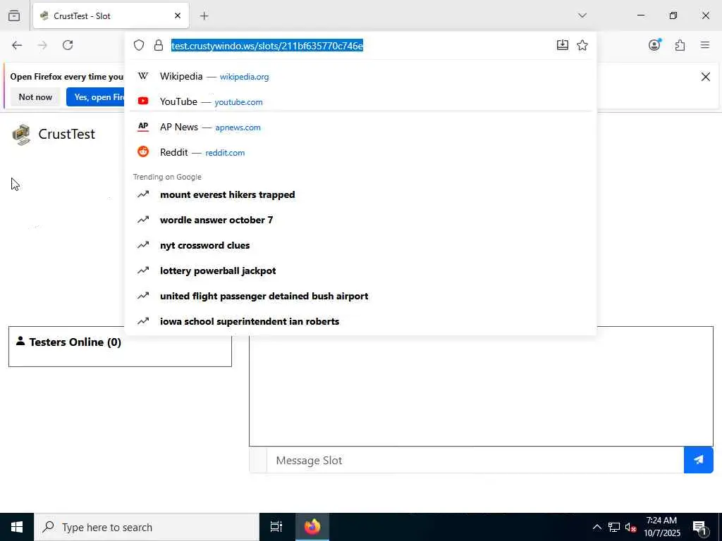The image size is (722, 541).
Task: Click the wikipedia.org link text
Action: click(x=244, y=77)
